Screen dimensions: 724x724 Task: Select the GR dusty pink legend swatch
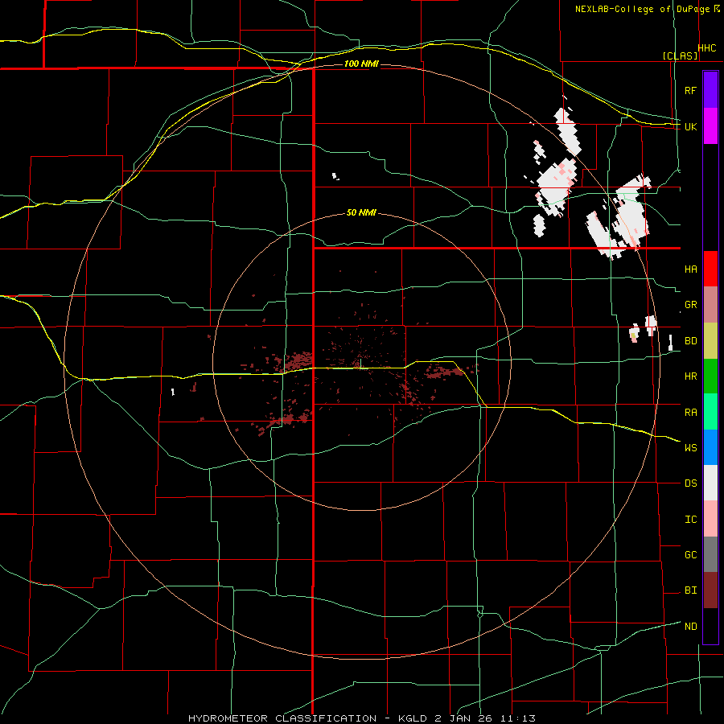(x=710, y=305)
